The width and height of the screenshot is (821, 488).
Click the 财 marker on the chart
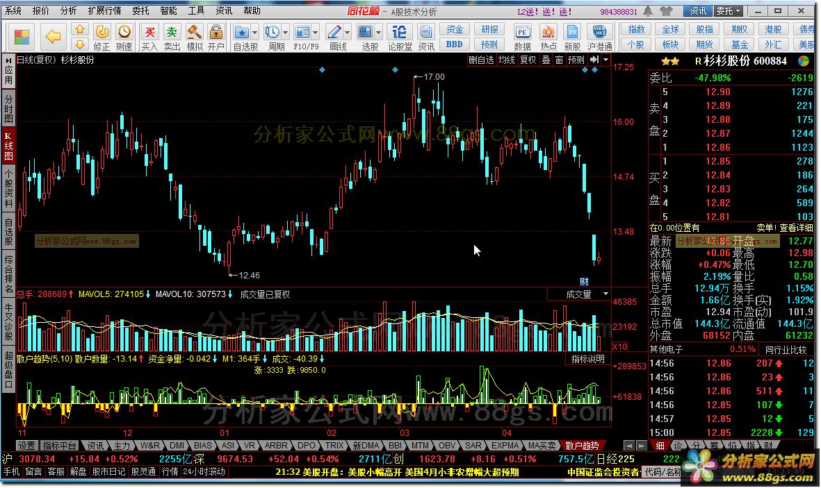click(x=585, y=281)
